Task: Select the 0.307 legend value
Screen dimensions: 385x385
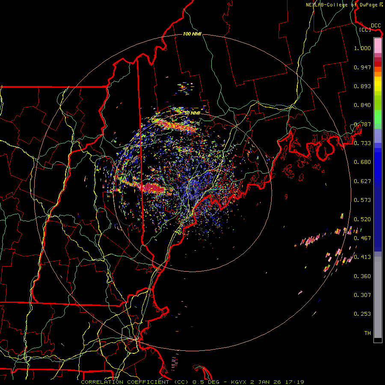Action: [362, 295]
